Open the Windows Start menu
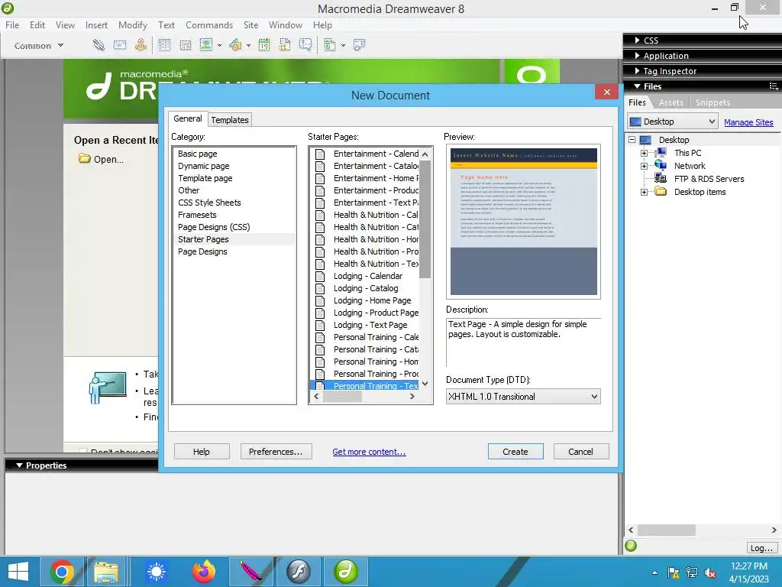782x587 pixels. (18, 572)
